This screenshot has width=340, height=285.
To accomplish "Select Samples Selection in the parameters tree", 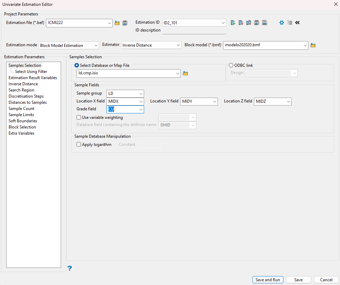I will tap(25, 65).
